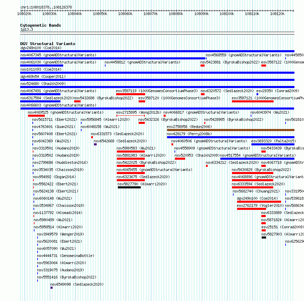Image resolution: width=304 pixels, height=301 pixels.
Task: Click nsv5682740 (Chuang2021) label
Action: pos(256,191)
